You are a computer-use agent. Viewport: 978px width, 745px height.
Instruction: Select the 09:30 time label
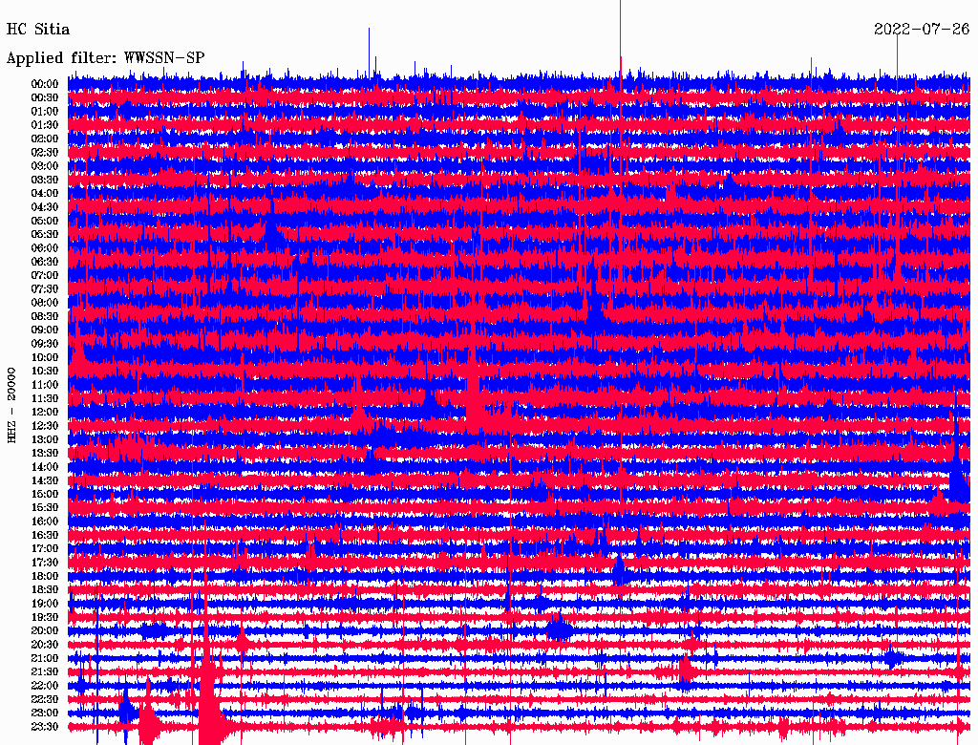[45, 344]
